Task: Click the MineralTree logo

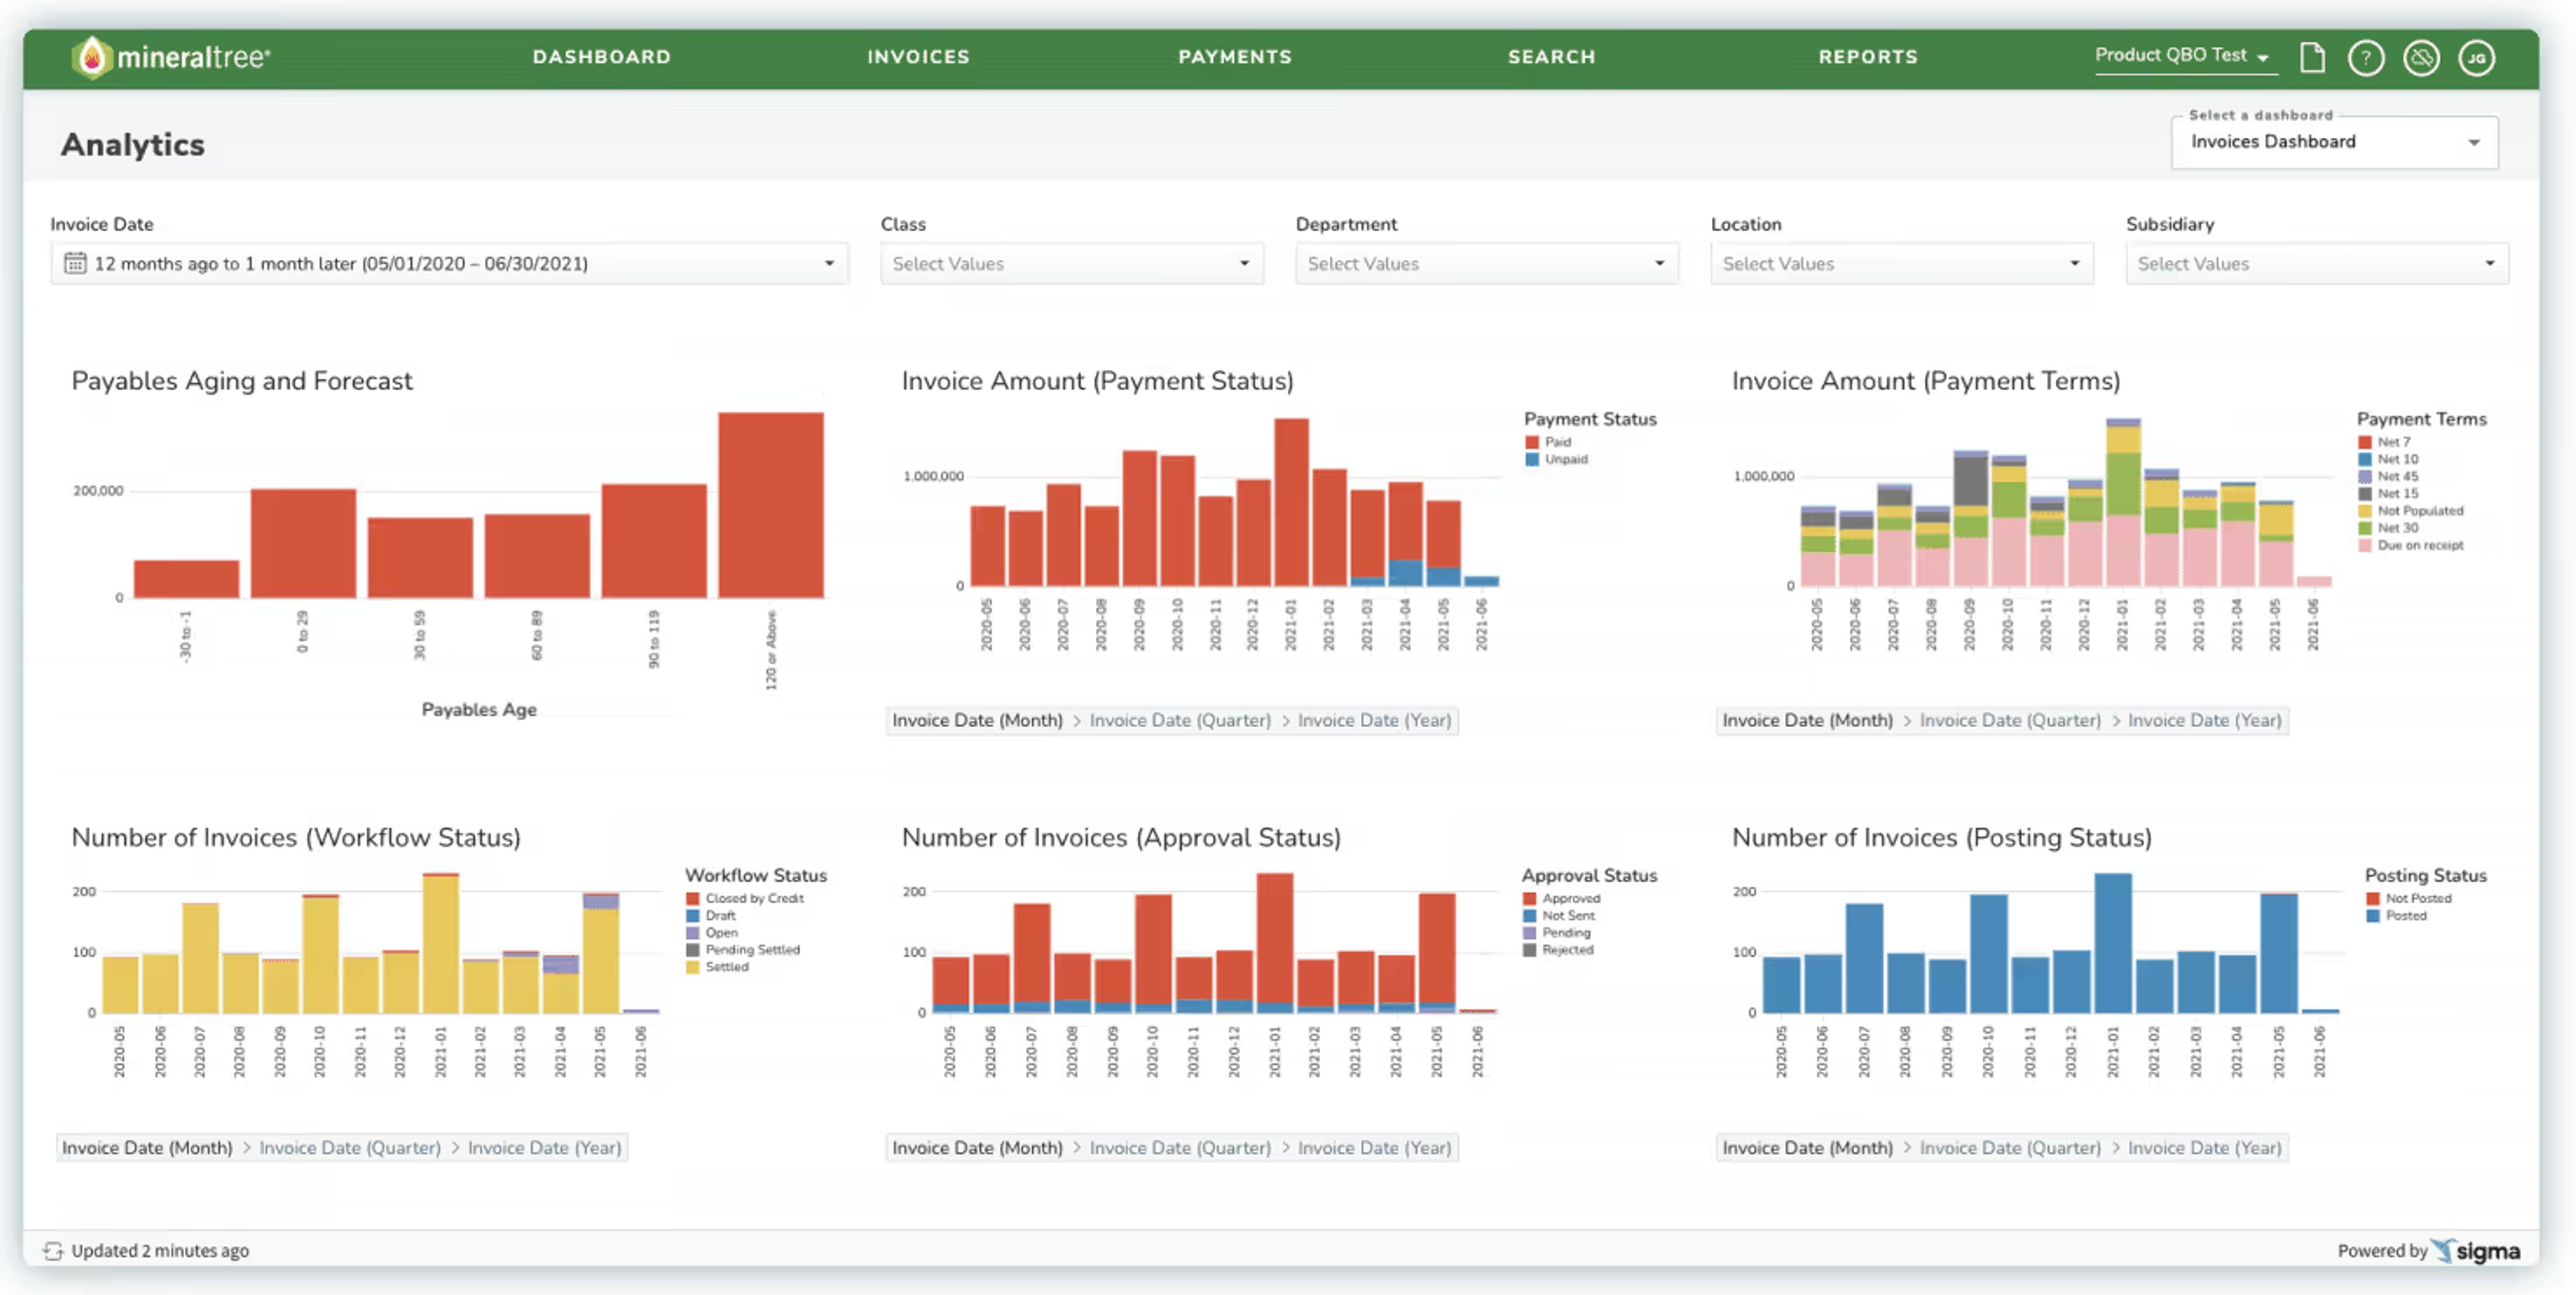Action: (x=171, y=57)
